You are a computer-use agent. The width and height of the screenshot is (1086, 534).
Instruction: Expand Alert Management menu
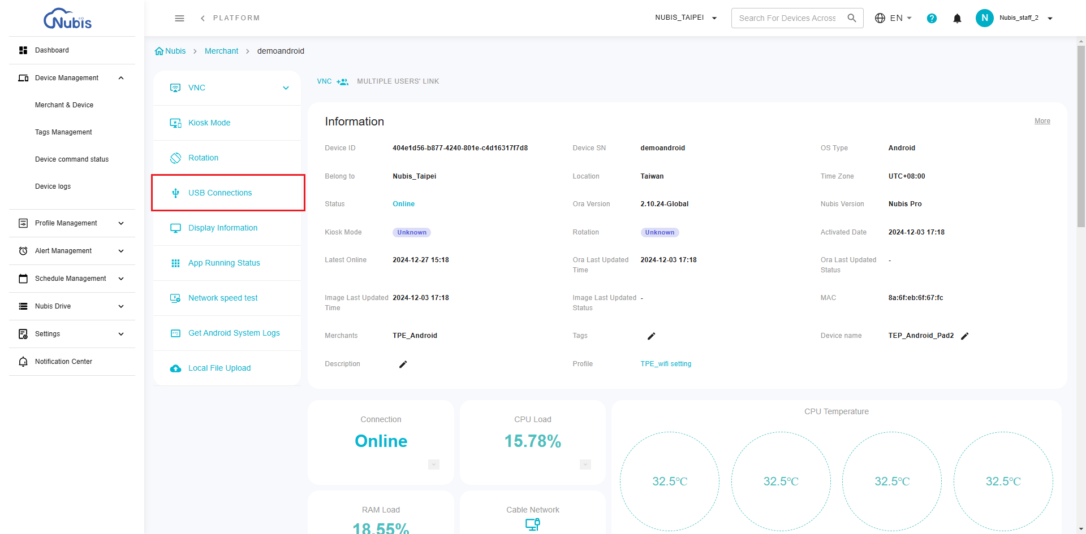pyautogui.click(x=72, y=251)
